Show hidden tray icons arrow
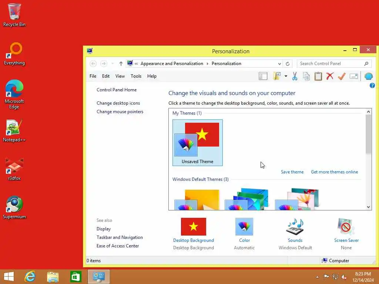 pyautogui.click(x=317, y=277)
